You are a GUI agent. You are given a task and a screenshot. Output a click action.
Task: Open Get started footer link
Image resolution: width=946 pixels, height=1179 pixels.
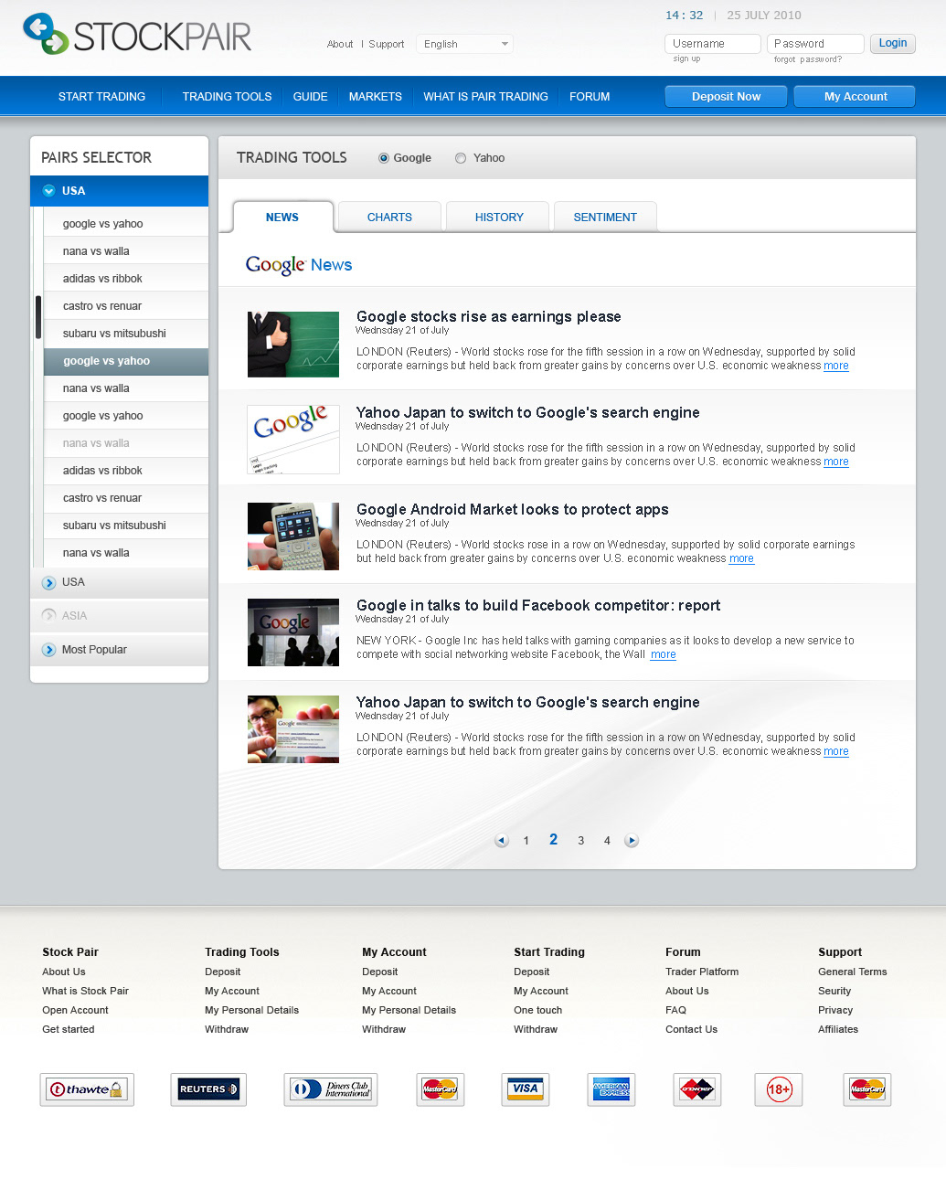68,1030
